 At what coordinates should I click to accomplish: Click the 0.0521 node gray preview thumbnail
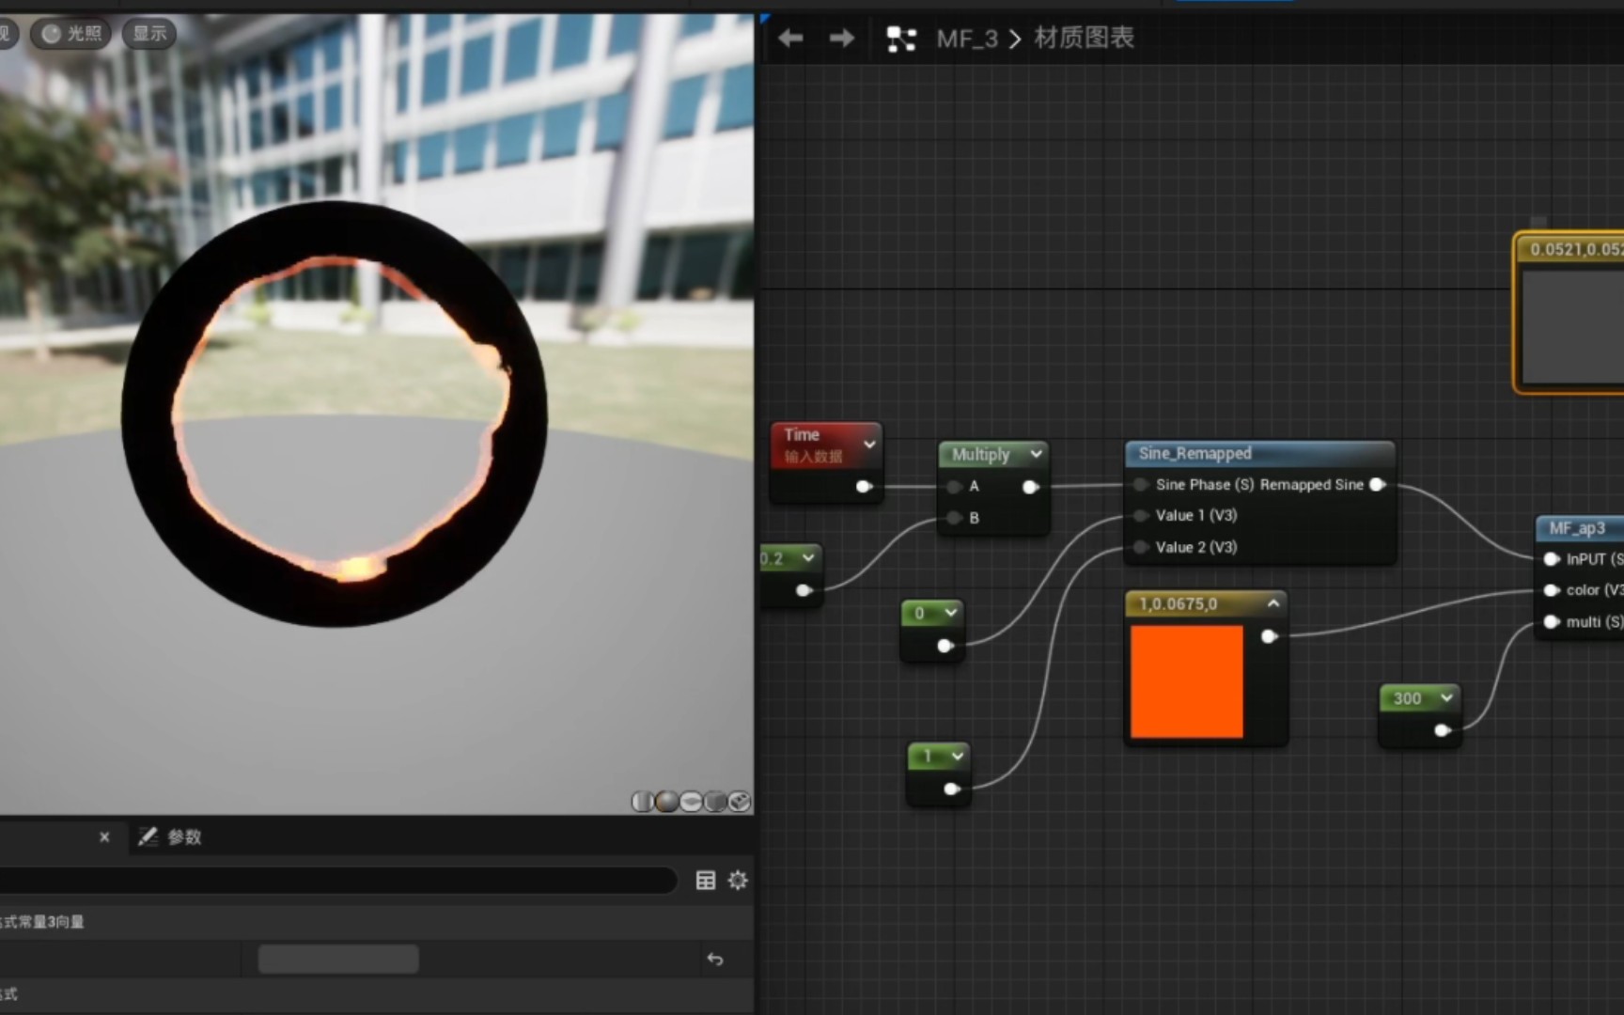[x=1573, y=327]
